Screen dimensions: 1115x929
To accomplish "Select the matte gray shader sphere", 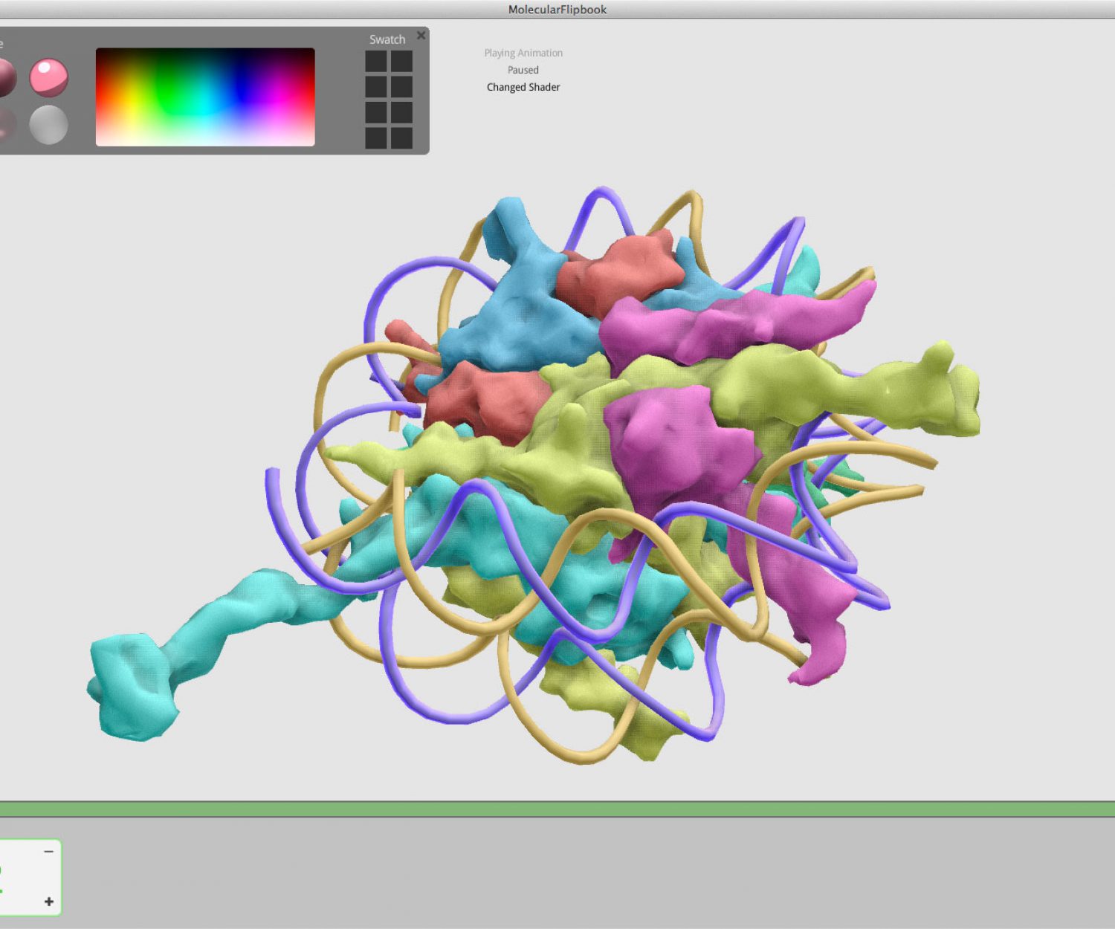I will [x=49, y=124].
